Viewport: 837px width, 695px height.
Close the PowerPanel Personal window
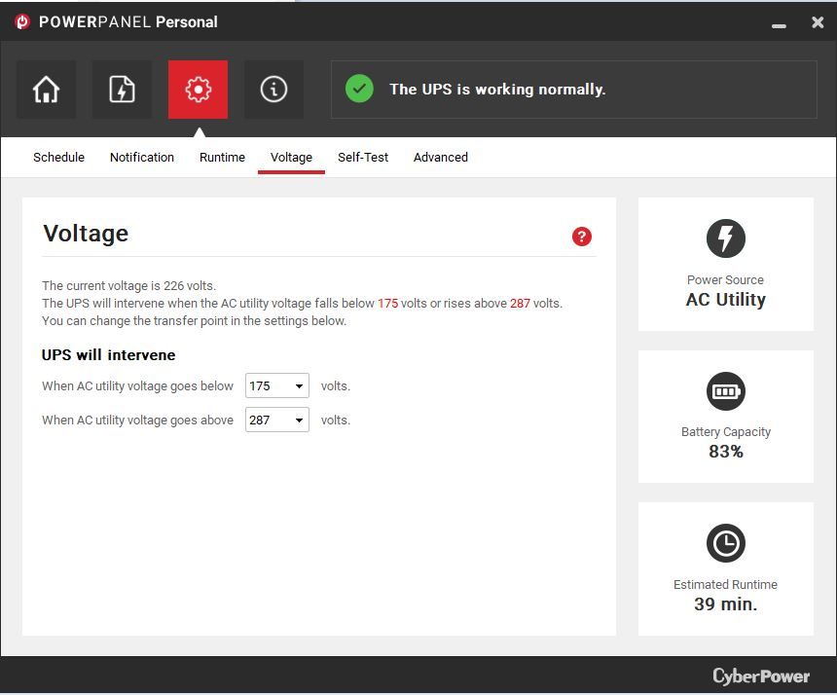(x=818, y=22)
